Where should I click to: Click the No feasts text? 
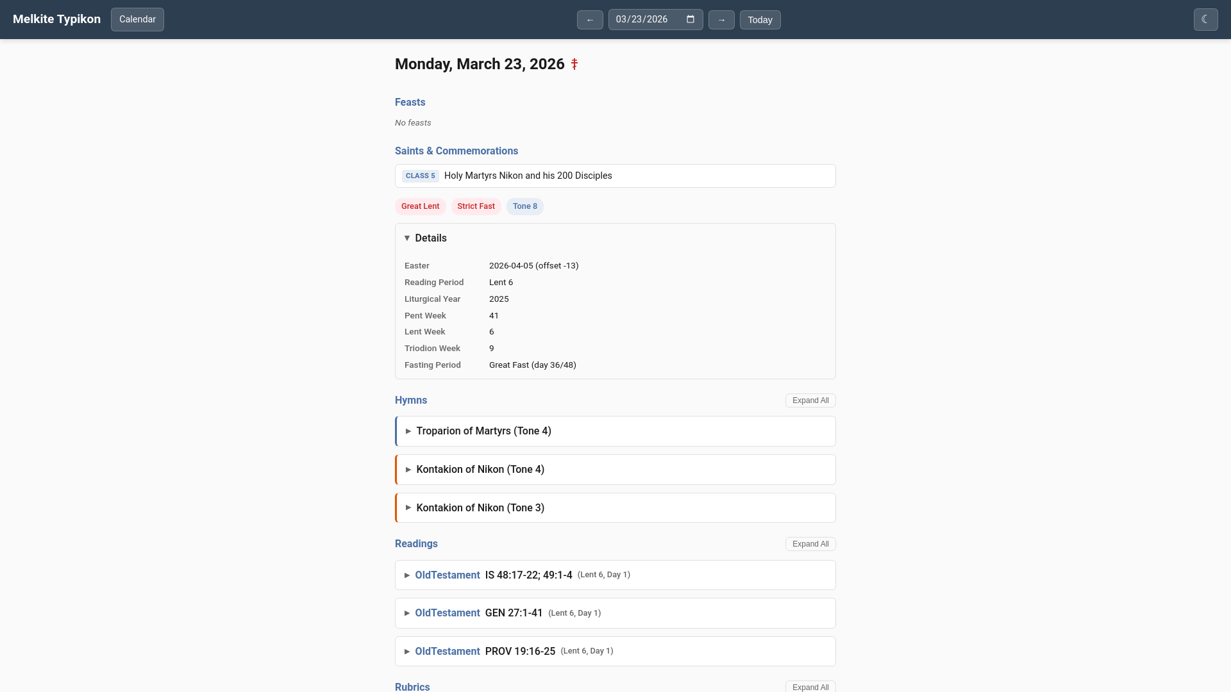(x=413, y=123)
